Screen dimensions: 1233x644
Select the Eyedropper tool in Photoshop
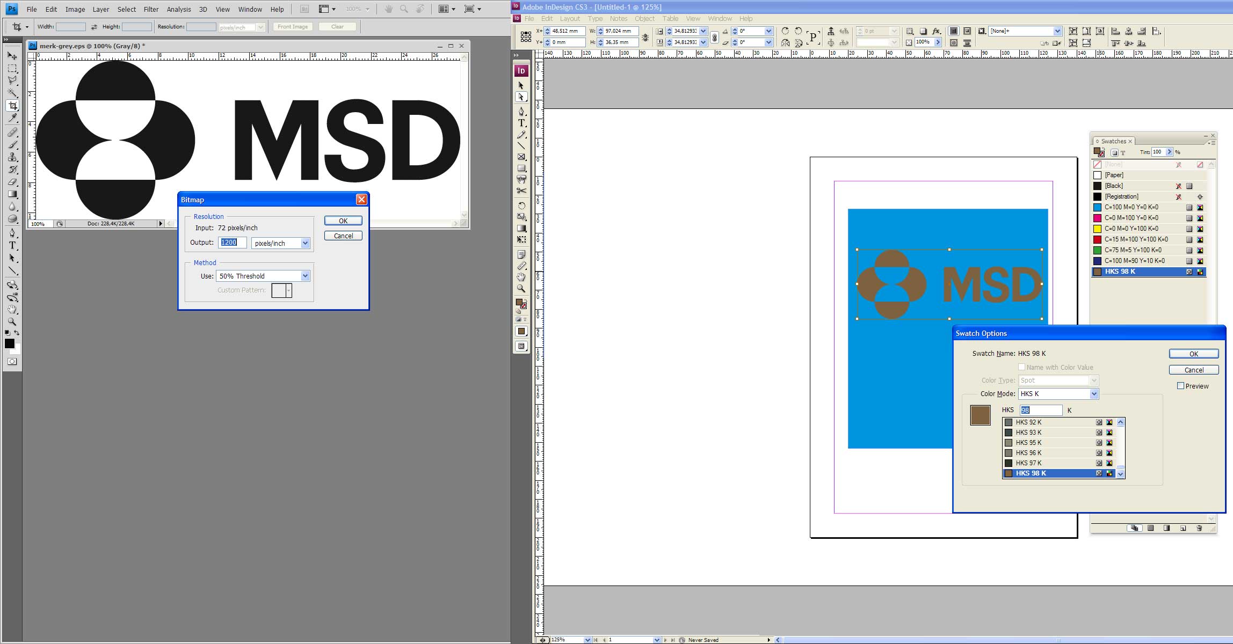tap(12, 118)
